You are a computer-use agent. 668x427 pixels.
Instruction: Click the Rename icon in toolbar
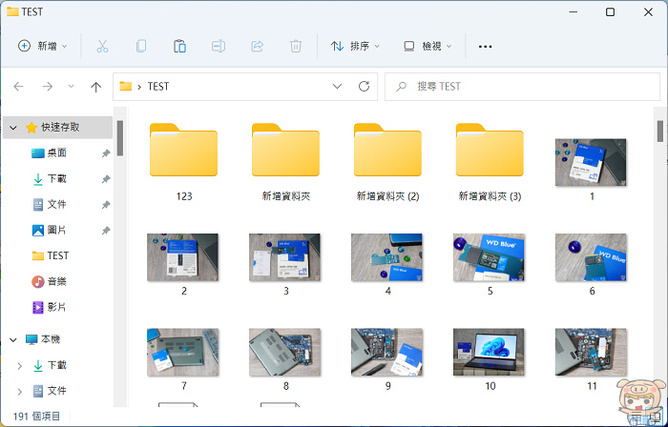pos(219,46)
